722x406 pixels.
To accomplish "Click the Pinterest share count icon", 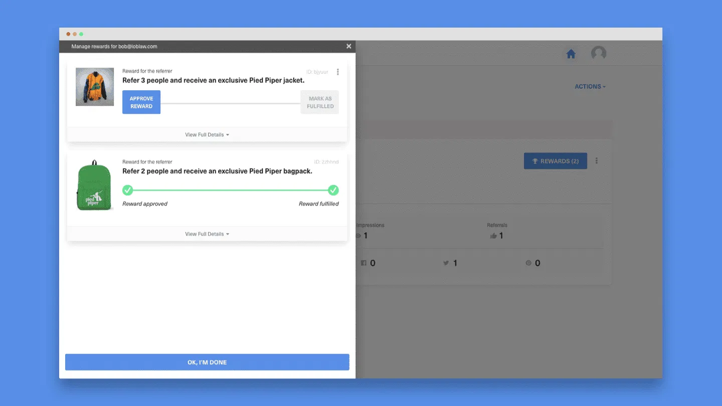I will point(528,263).
